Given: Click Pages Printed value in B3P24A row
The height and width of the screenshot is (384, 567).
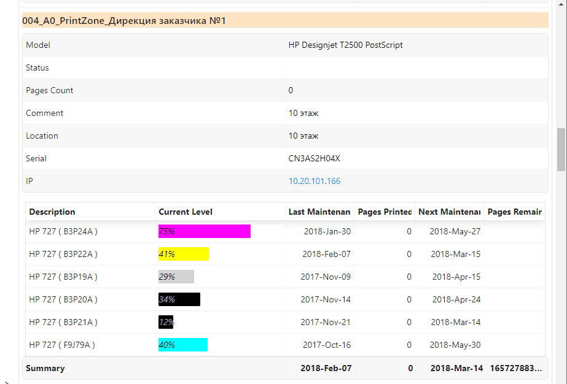Looking at the screenshot, I should (x=409, y=231).
